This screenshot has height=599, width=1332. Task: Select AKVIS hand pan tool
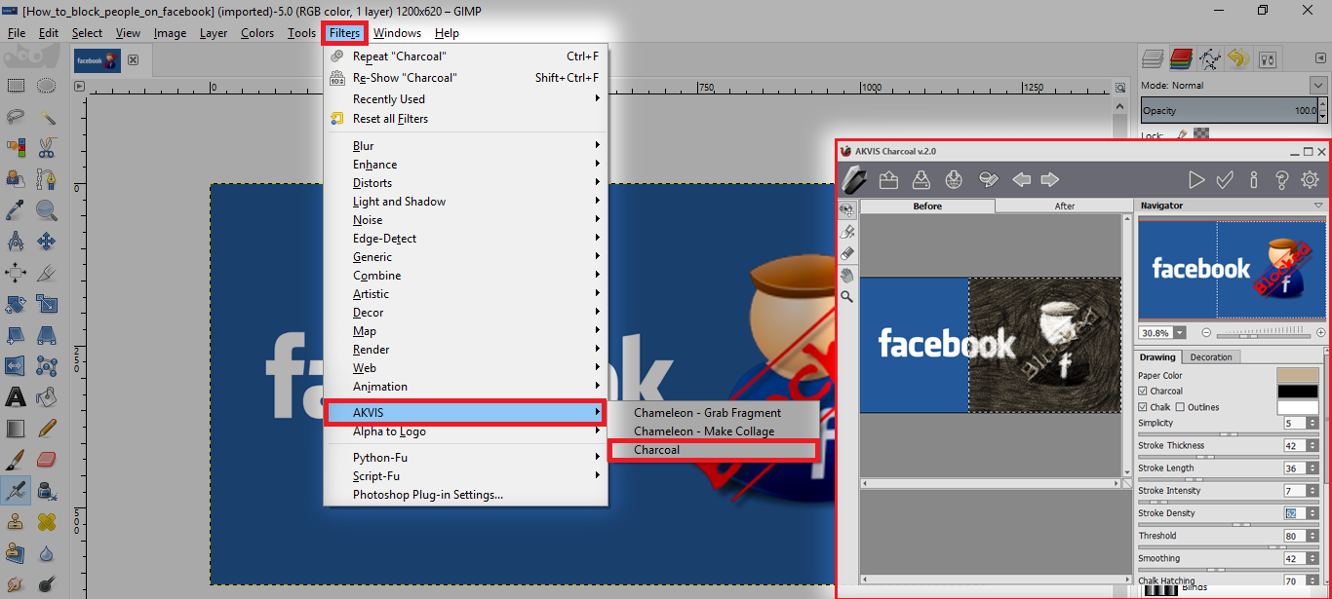tap(847, 276)
